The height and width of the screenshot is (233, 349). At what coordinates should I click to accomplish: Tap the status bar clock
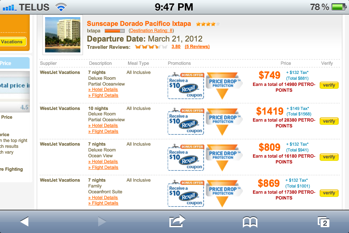click(174, 7)
